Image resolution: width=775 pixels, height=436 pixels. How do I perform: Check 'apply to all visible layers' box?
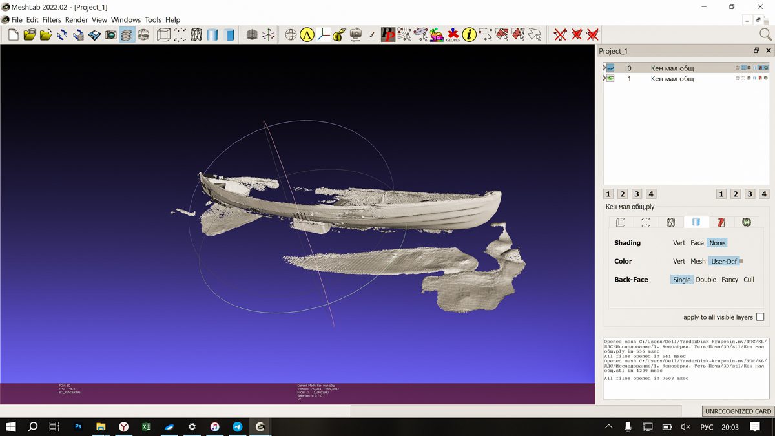click(759, 317)
